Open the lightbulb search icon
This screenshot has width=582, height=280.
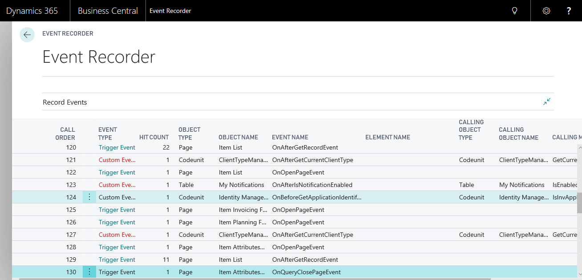tap(515, 11)
